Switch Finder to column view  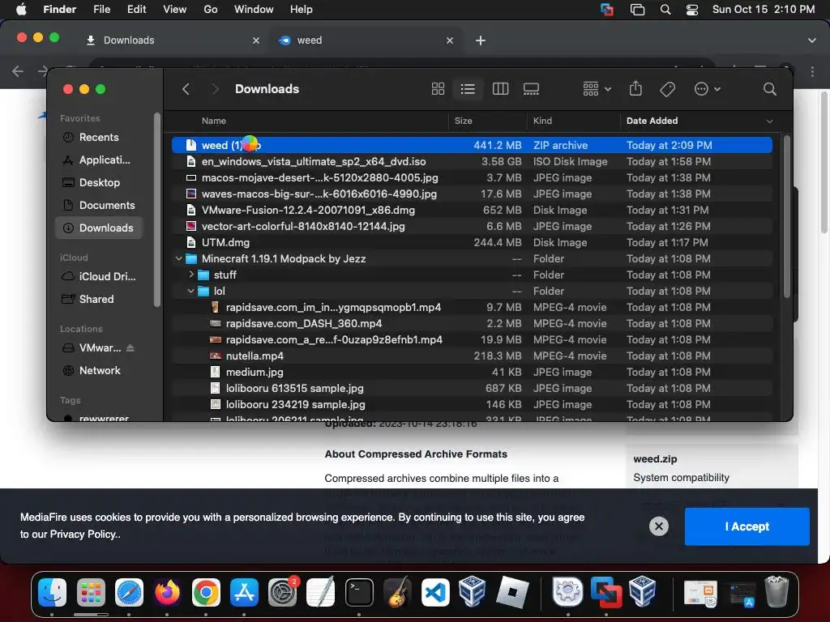pyautogui.click(x=500, y=89)
